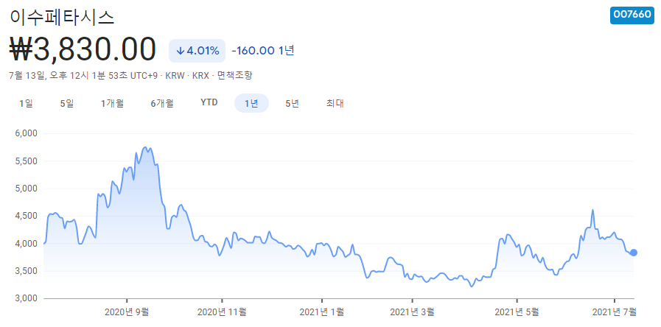
Task: Click the 2020년 11월 axis label
Action: 222,312
